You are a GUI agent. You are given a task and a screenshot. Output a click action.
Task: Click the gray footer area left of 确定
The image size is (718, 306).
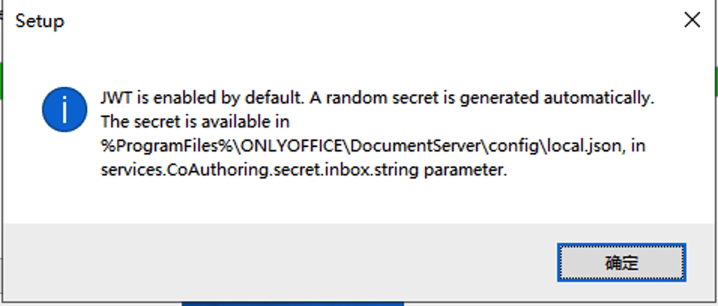point(278,261)
